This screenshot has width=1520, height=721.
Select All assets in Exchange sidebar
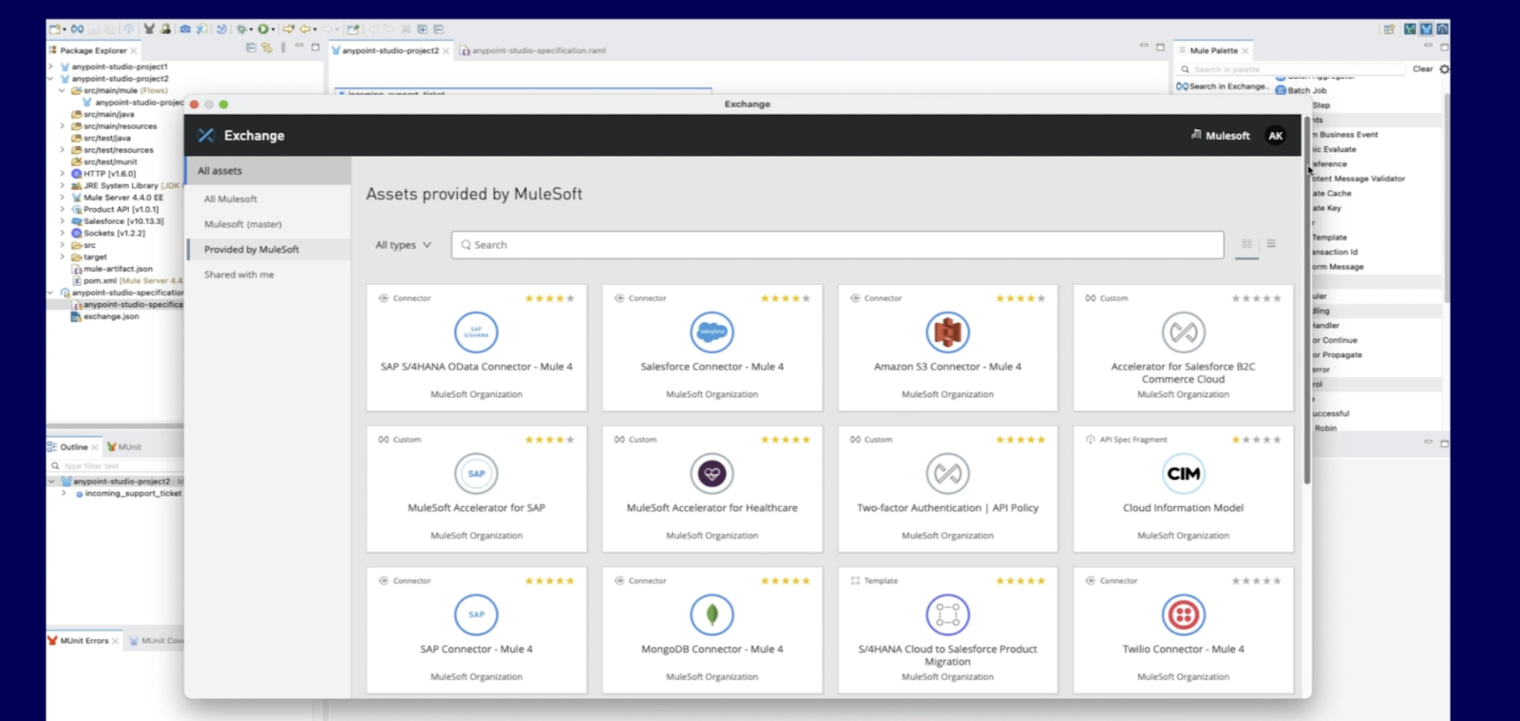(x=268, y=171)
